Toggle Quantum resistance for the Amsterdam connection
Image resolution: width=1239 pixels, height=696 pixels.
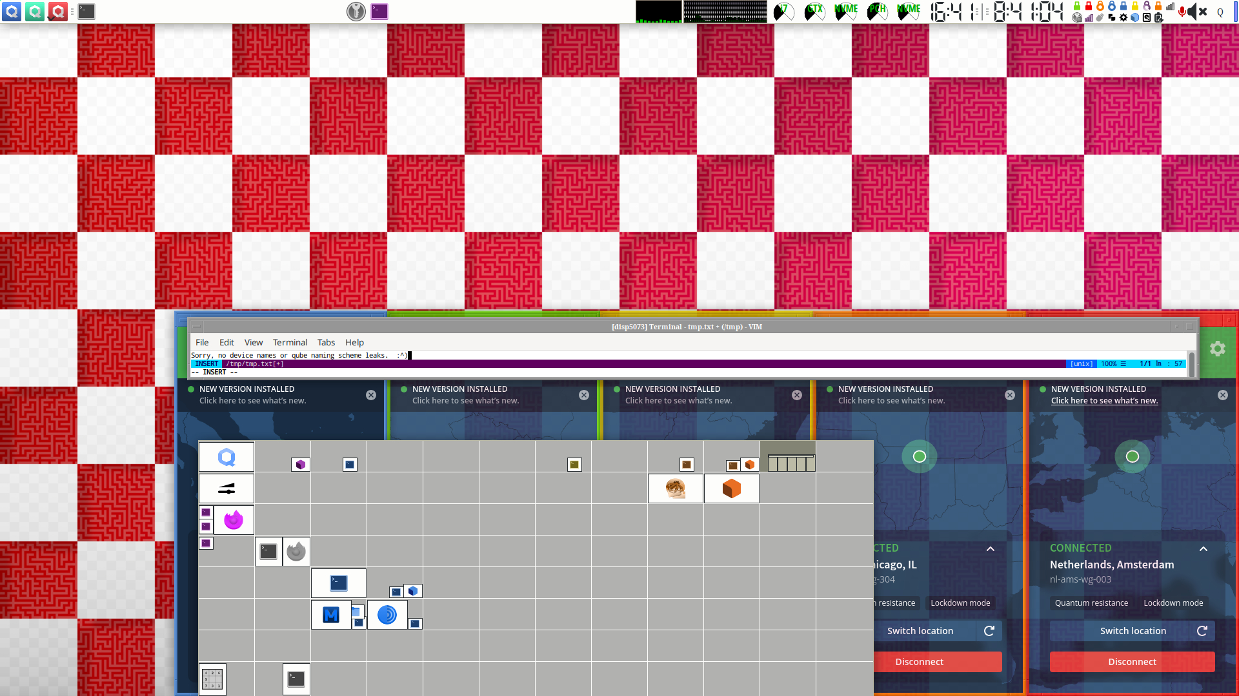coord(1091,603)
